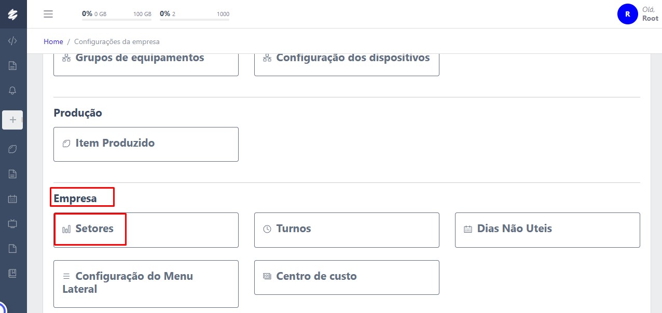Open the Turnos settings card
Image resolution: width=662 pixels, height=313 pixels.
pos(347,230)
